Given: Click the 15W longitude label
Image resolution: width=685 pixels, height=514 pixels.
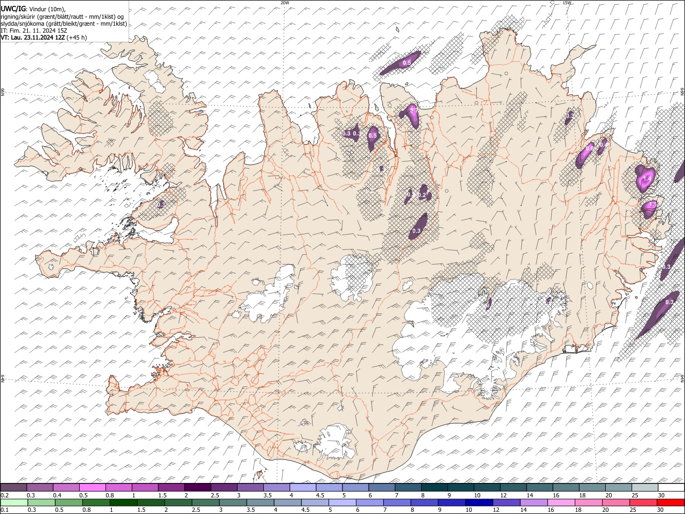Looking at the screenshot, I should coord(567,3).
